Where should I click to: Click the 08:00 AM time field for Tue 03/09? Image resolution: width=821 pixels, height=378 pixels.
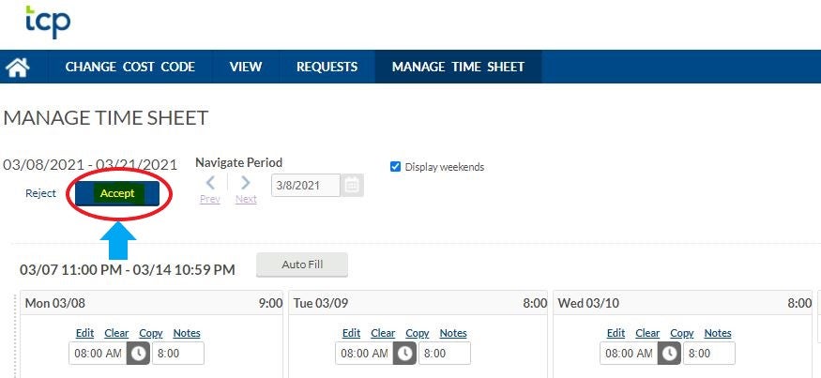(362, 354)
